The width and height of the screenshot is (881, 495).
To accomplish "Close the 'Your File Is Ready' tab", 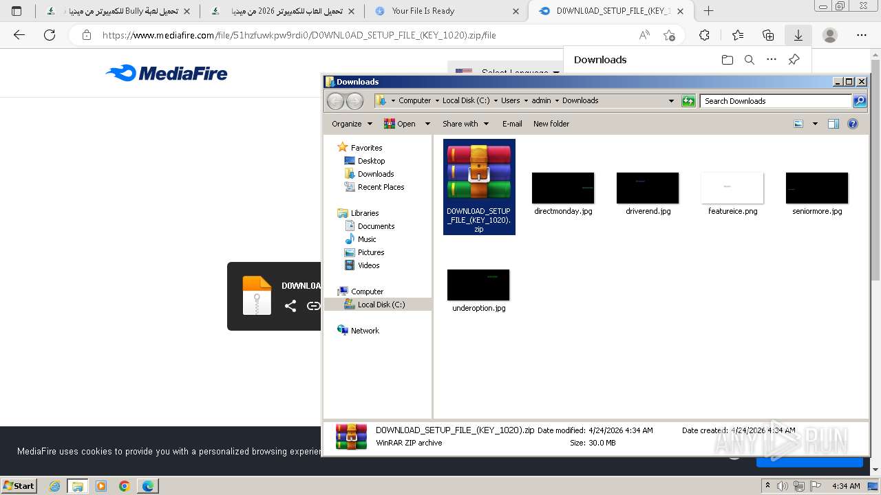I will 516,11.
